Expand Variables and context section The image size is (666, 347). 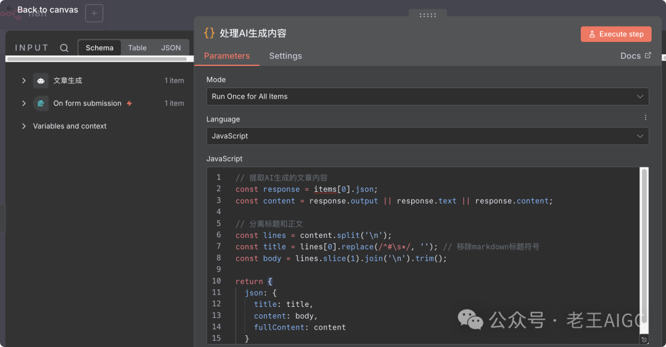coord(24,126)
